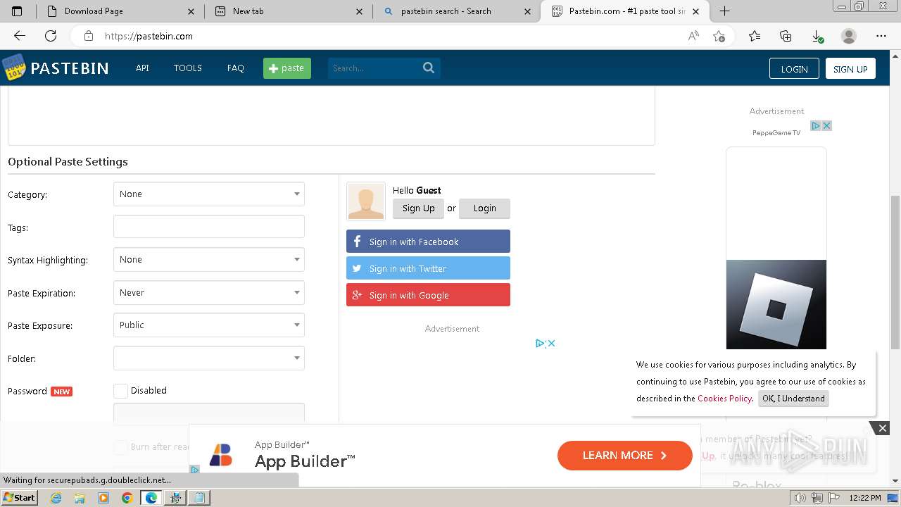Image resolution: width=901 pixels, height=507 pixels.
Task: Click SIGN UP button in header
Action: point(850,68)
